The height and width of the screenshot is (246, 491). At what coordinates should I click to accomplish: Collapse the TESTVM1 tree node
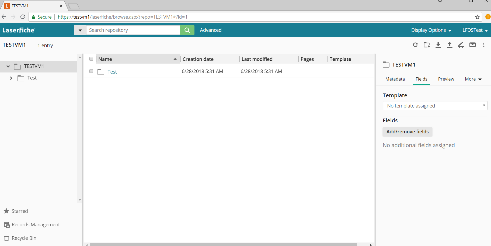pyautogui.click(x=8, y=66)
